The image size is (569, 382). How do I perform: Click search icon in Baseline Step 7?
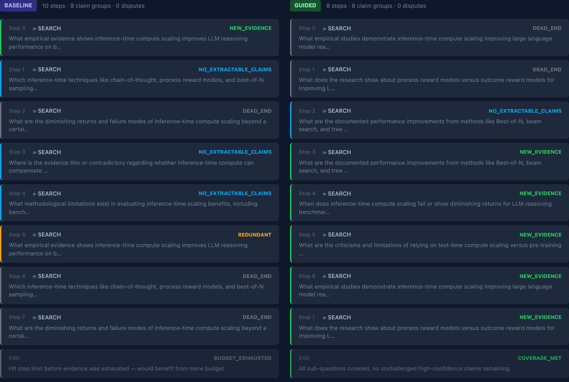coord(35,318)
